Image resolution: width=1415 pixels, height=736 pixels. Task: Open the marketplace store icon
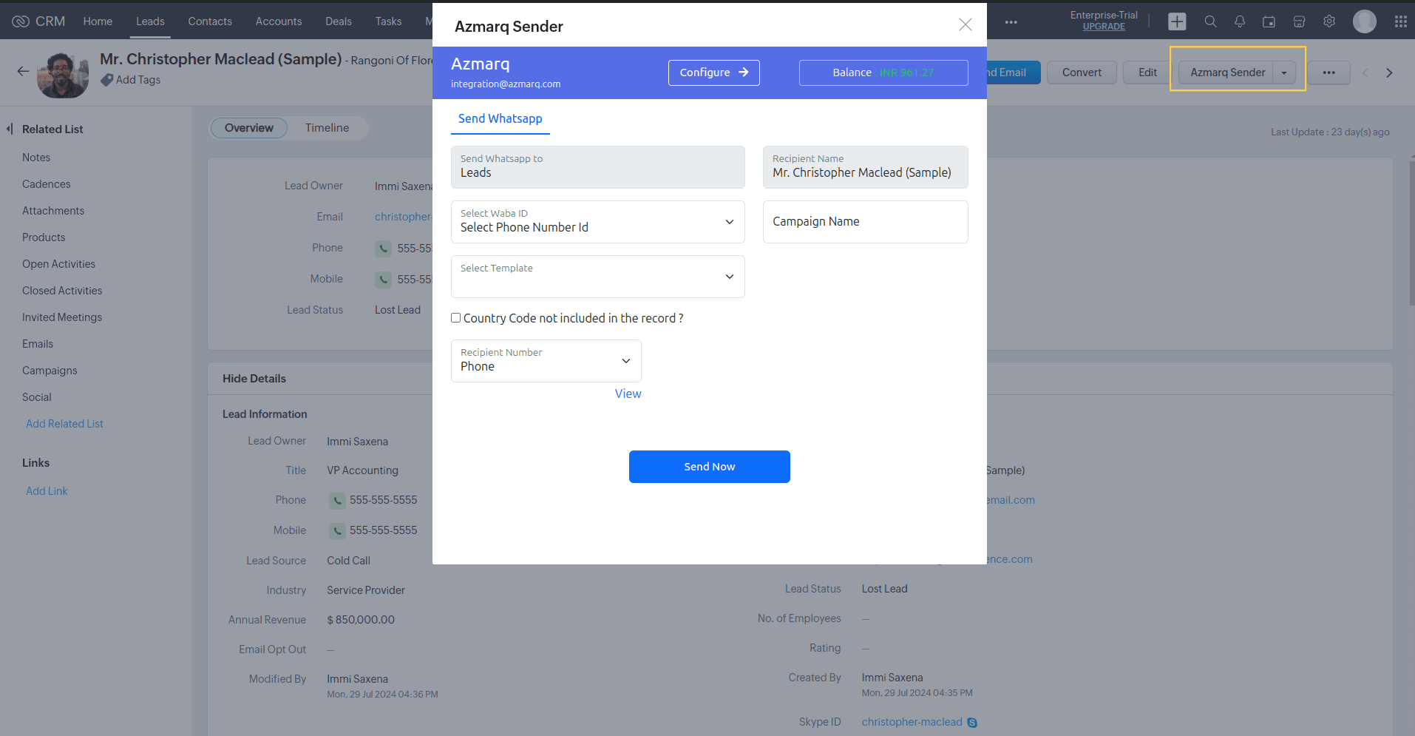pyautogui.click(x=1299, y=21)
